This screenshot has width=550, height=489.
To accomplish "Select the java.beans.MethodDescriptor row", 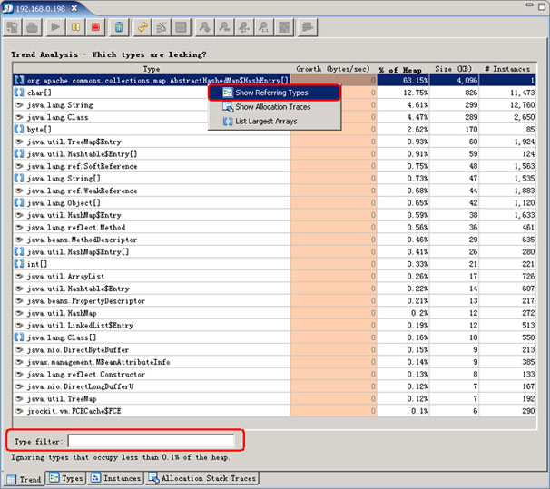I will click(274, 240).
